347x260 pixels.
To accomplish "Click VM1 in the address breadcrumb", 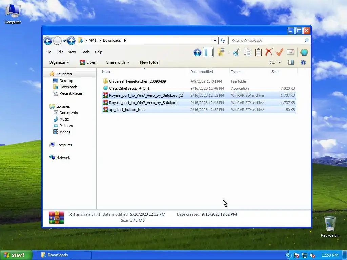I will click(93, 41).
